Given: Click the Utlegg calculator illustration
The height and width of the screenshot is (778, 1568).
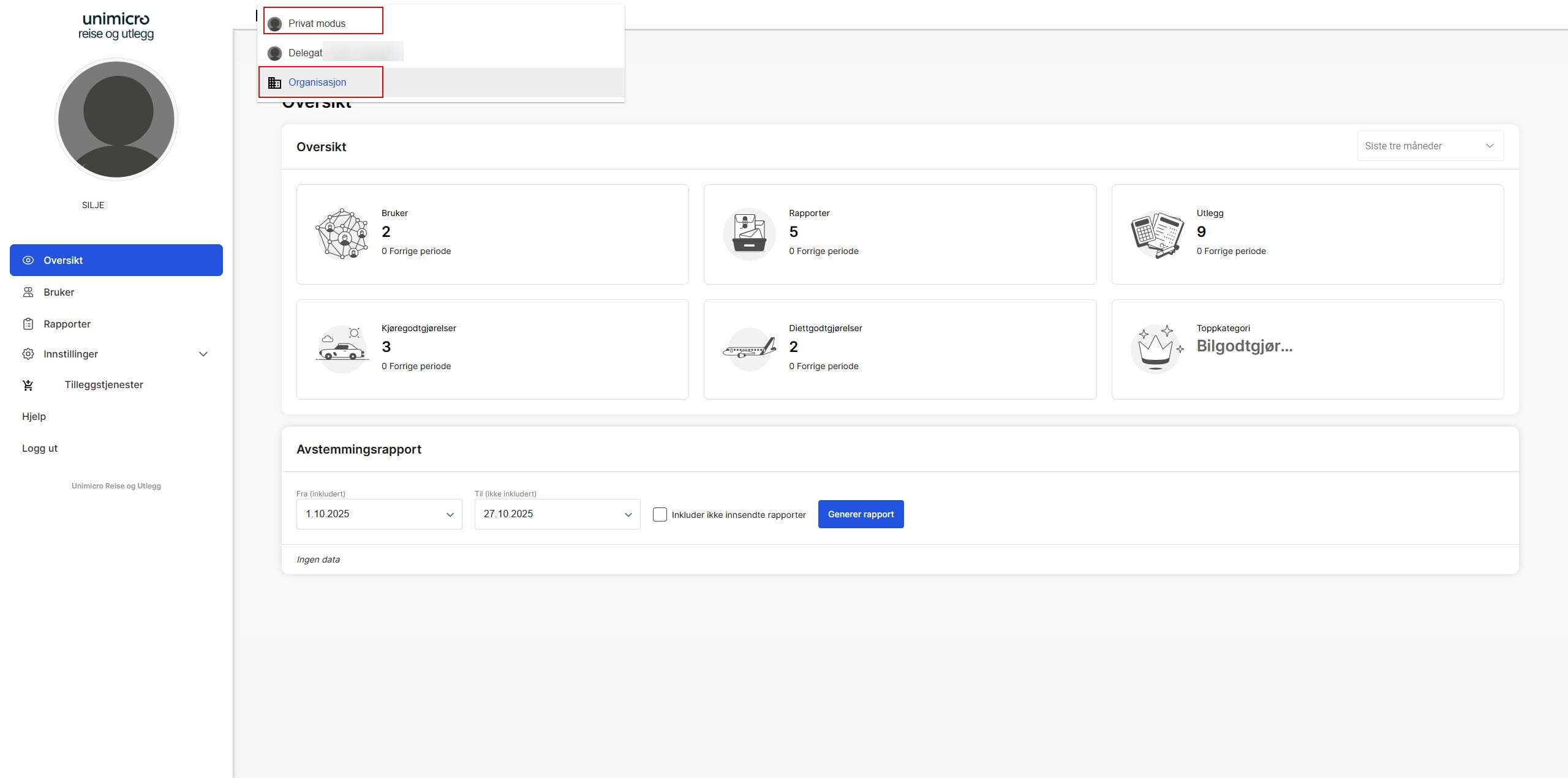Looking at the screenshot, I should point(1156,234).
